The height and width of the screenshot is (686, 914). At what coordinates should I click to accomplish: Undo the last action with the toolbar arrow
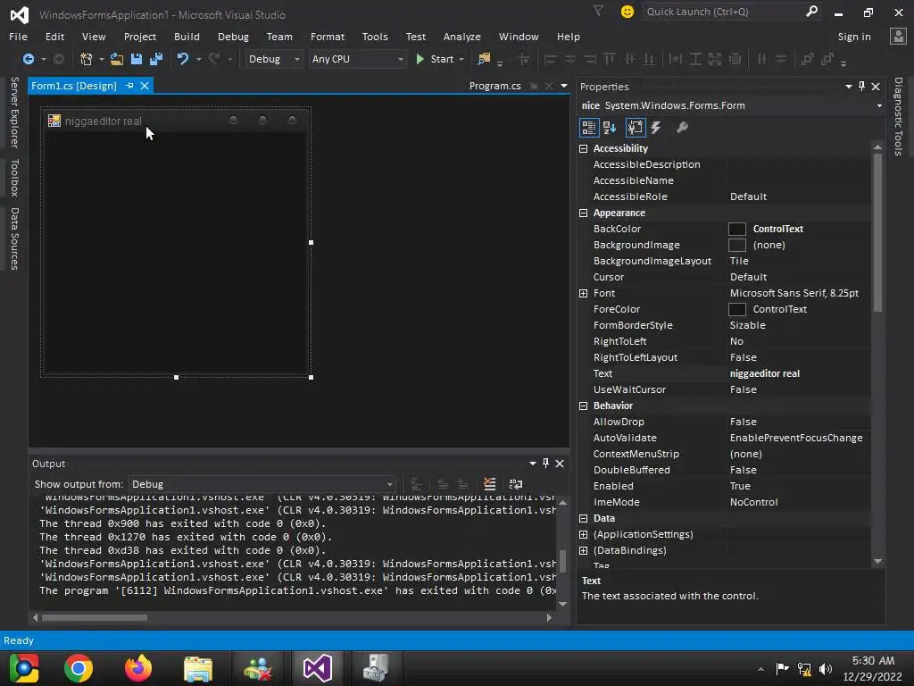coord(183,59)
